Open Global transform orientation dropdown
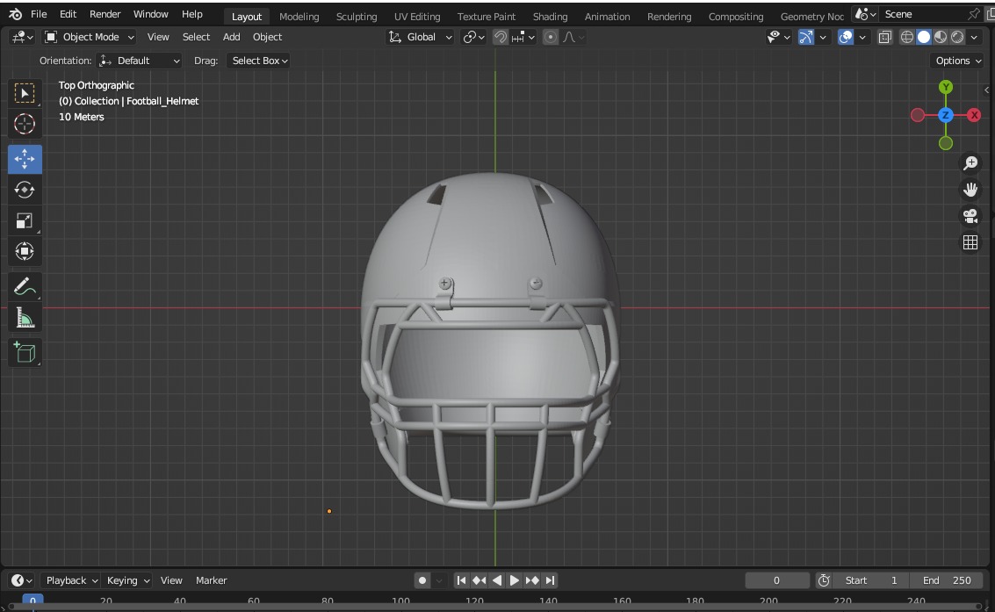 (x=420, y=38)
